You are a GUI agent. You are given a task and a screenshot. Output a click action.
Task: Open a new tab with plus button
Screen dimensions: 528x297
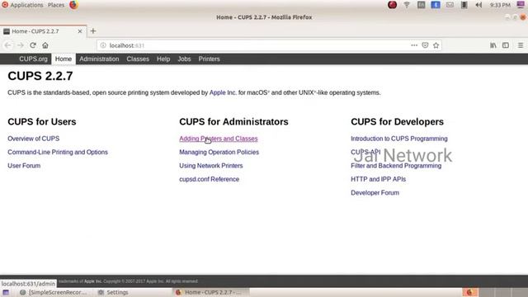93,31
